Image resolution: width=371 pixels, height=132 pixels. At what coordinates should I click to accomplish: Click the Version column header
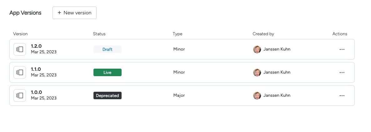pyautogui.click(x=20, y=34)
